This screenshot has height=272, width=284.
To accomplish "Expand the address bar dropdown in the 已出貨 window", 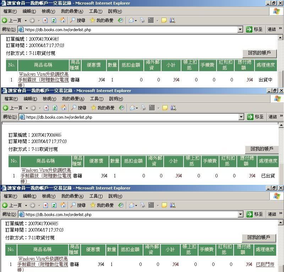I will click(241, 117).
